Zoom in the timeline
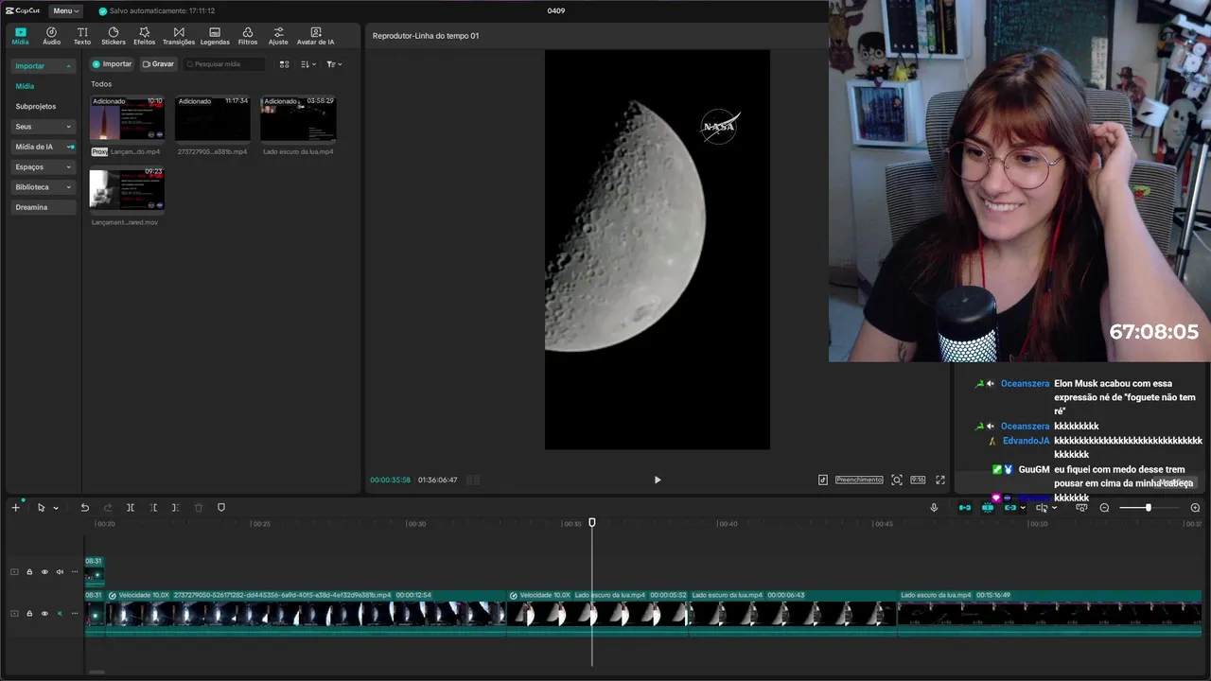The height and width of the screenshot is (681, 1211). point(1195,508)
